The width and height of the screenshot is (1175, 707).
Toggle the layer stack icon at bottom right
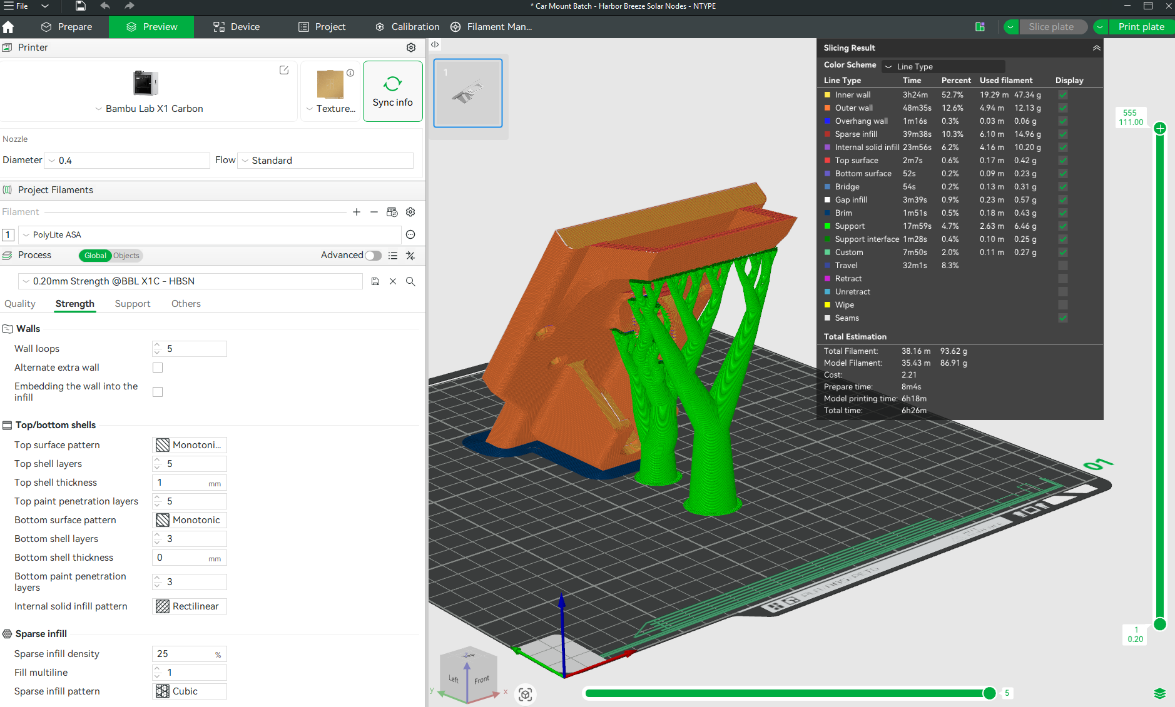click(1159, 693)
